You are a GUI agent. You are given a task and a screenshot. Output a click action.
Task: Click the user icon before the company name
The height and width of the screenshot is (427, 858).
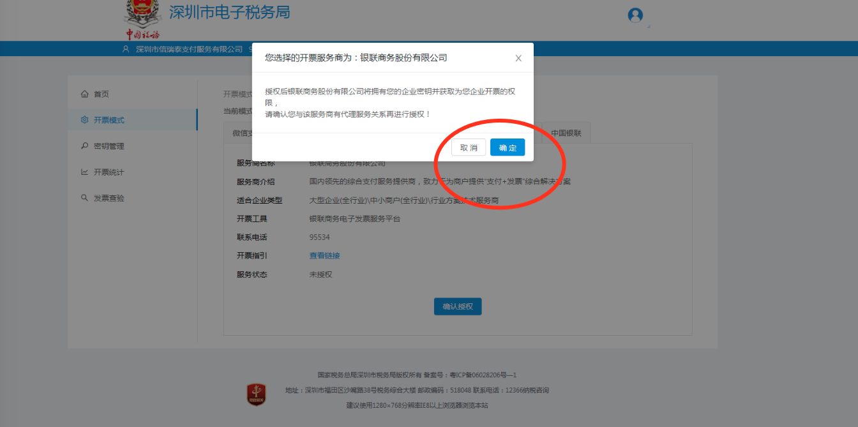click(126, 49)
